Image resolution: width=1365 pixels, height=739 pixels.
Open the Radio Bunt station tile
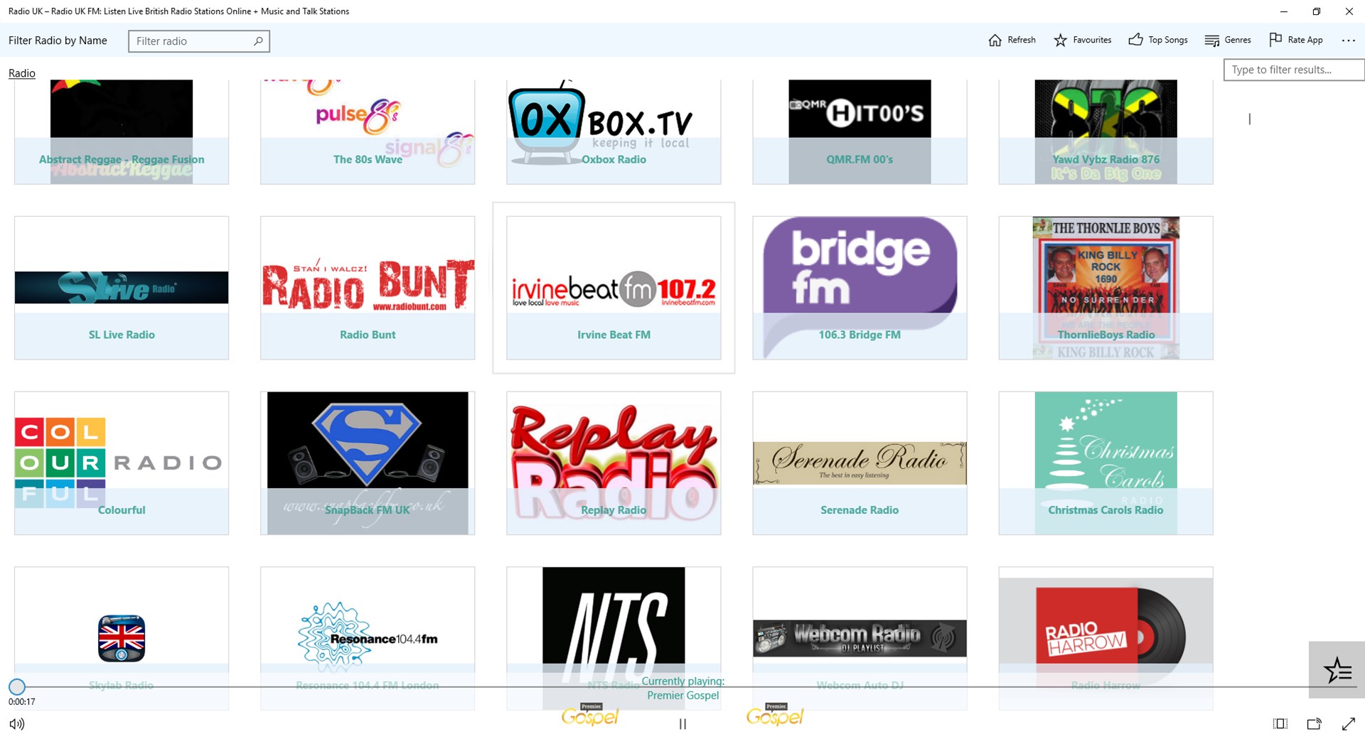tap(368, 288)
